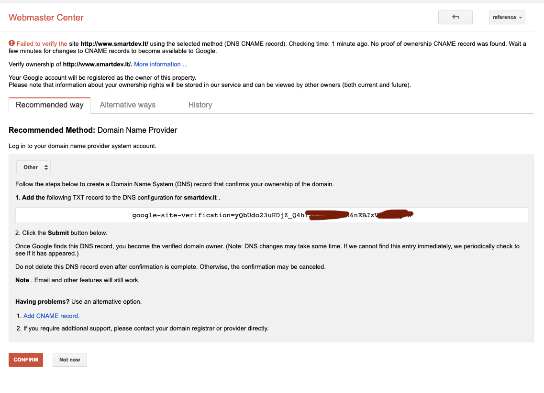Viewport: 544px width, 393px height.
Task: Click the Recommended Method heading
Action: tap(52, 130)
